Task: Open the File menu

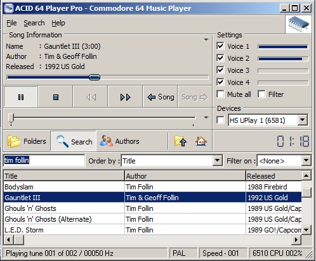Action: click(x=11, y=23)
